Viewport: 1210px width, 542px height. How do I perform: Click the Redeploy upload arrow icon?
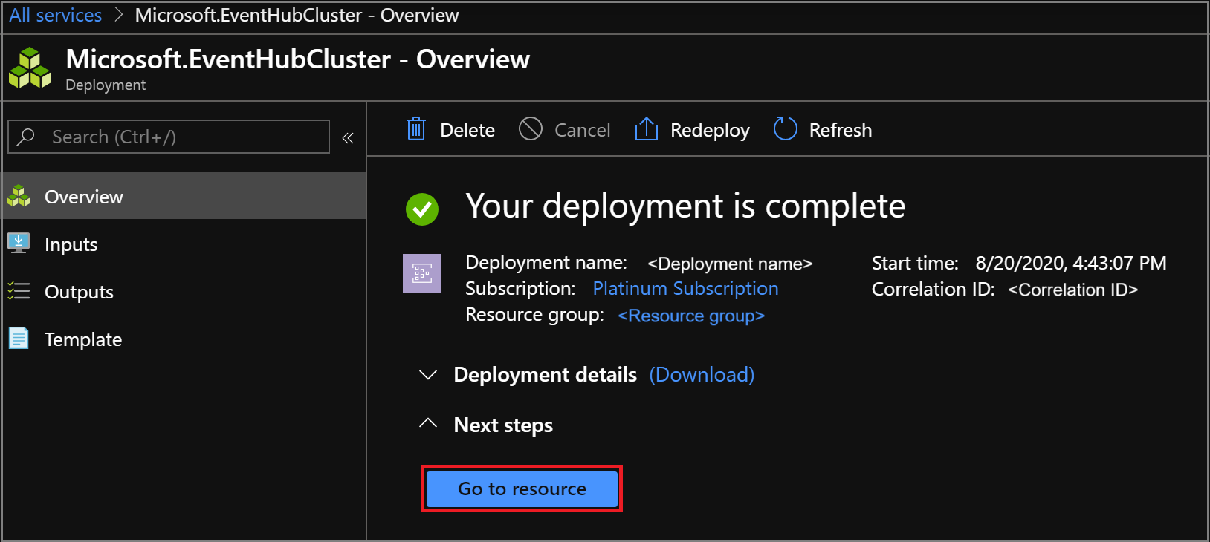647,129
